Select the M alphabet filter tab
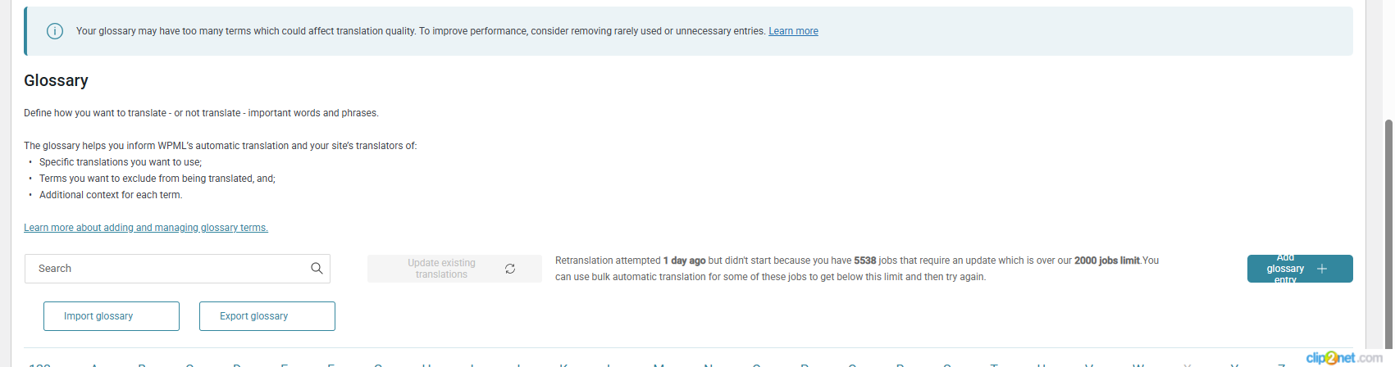This screenshot has height=367, width=1395. pos(659,365)
